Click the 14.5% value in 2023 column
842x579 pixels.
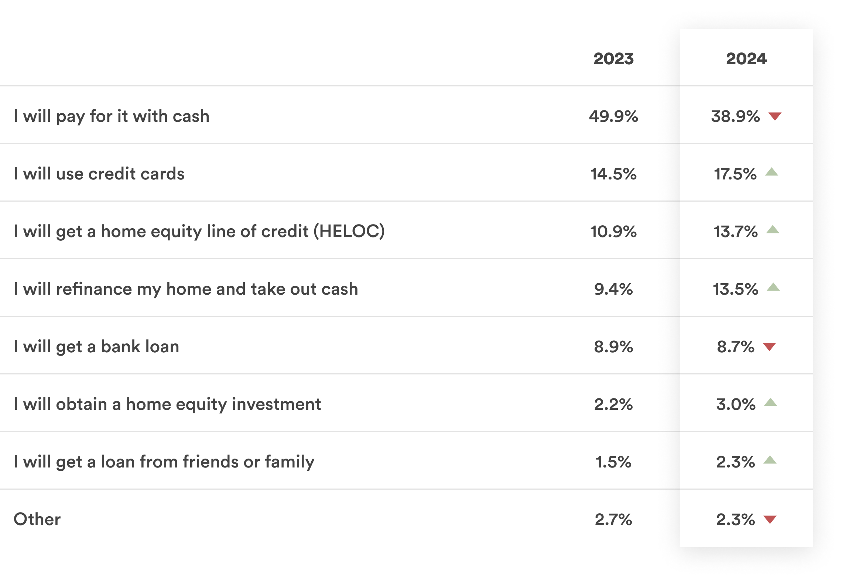click(x=613, y=174)
